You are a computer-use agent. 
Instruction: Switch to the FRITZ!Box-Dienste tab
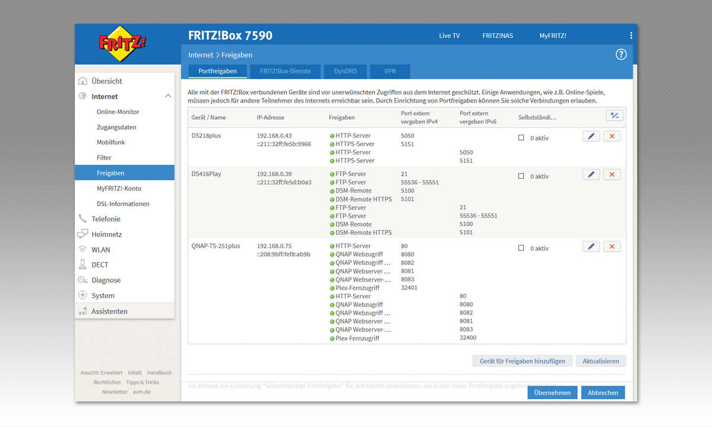(285, 71)
